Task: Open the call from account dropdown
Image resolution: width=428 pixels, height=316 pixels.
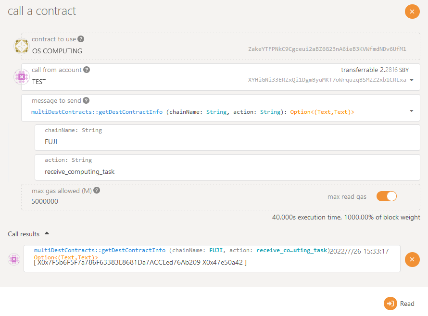Action: pos(411,81)
